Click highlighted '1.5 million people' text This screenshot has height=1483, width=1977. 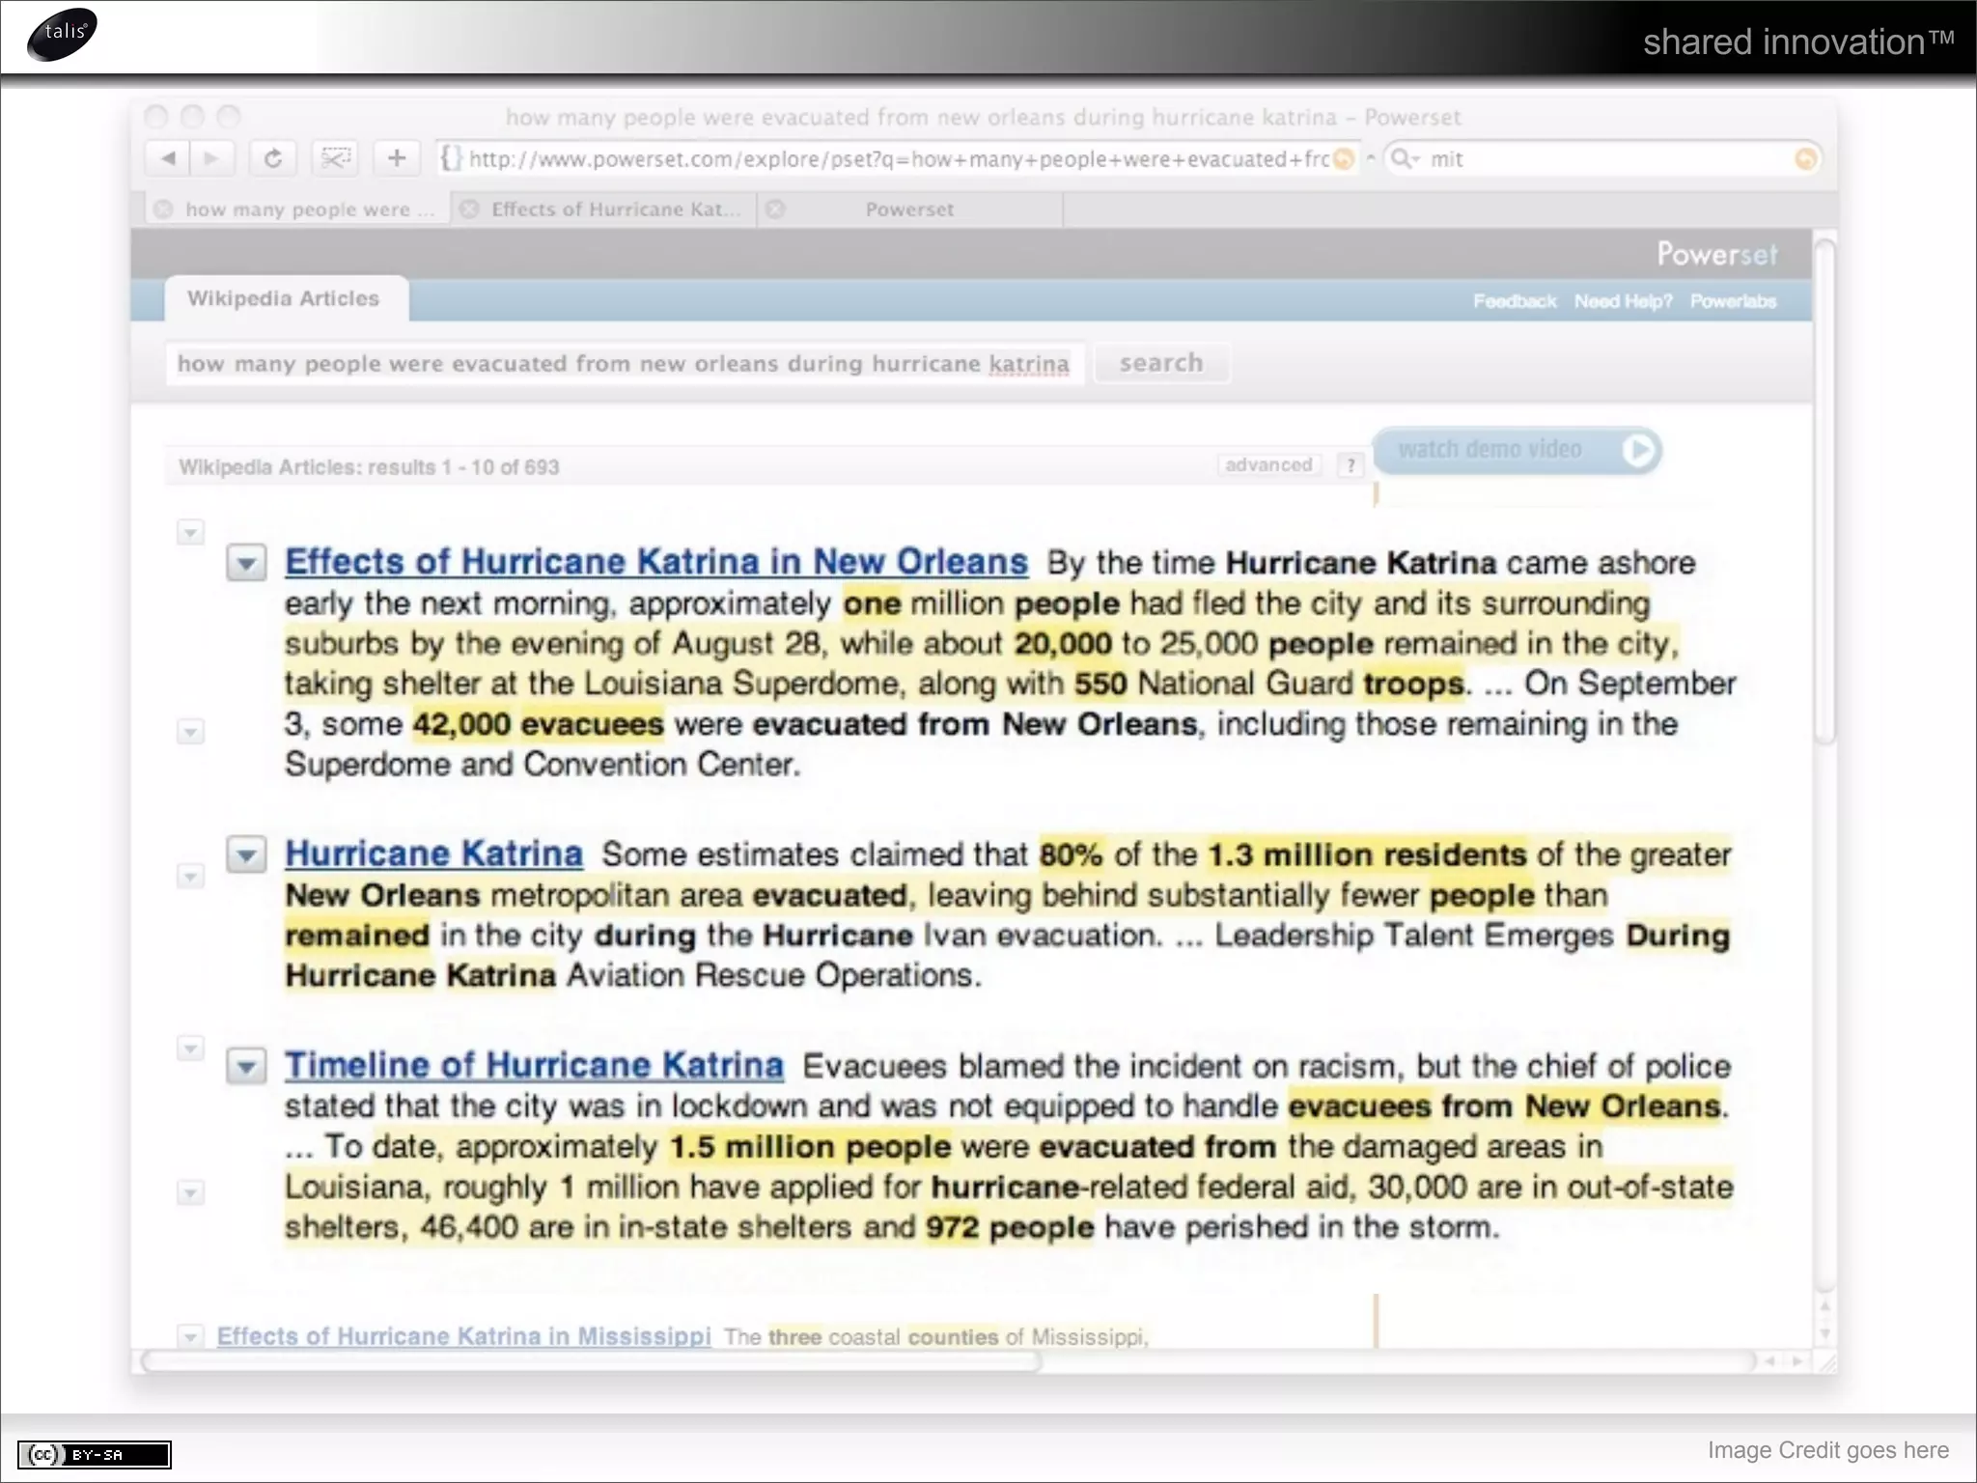810,1147
